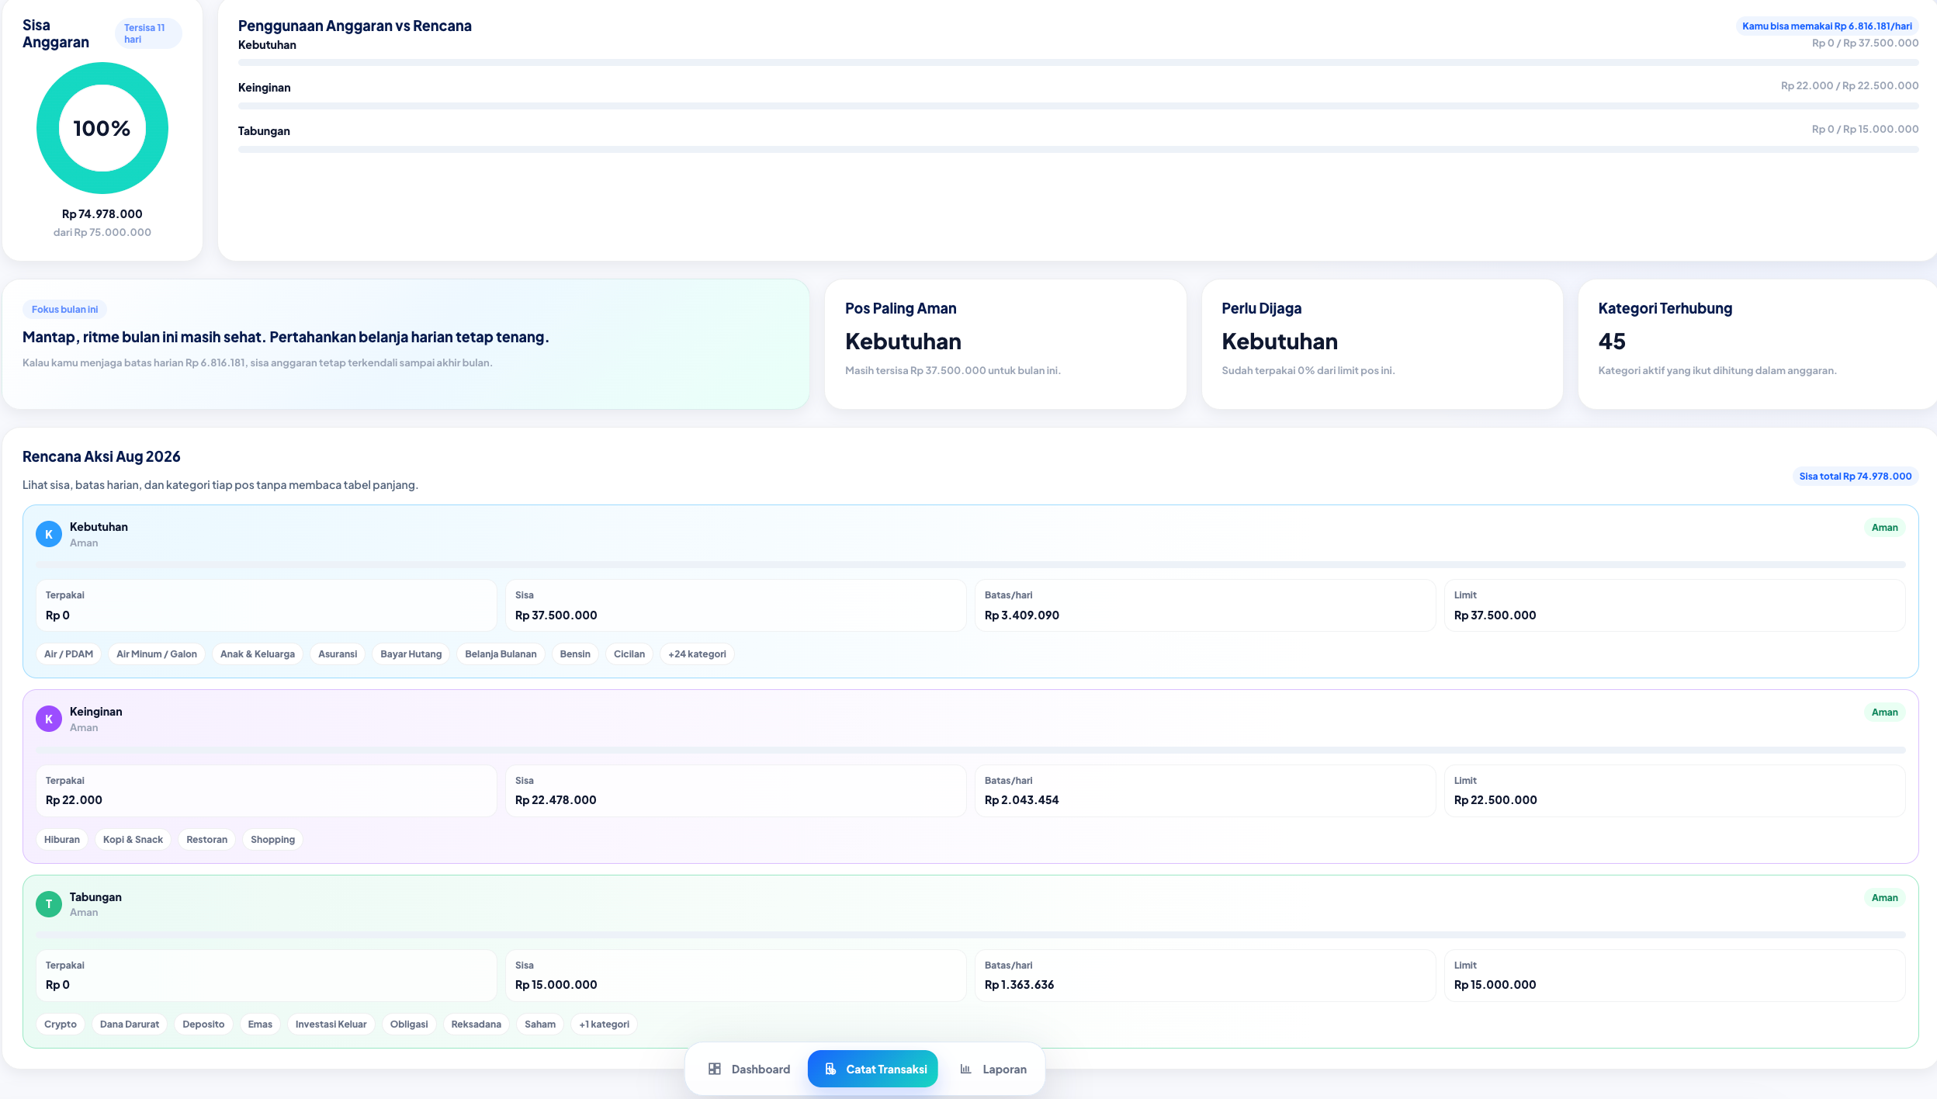Open the Kategori Terhubung card
The width and height of the screenshot is (1937, 1099).
coord(1757,344)
